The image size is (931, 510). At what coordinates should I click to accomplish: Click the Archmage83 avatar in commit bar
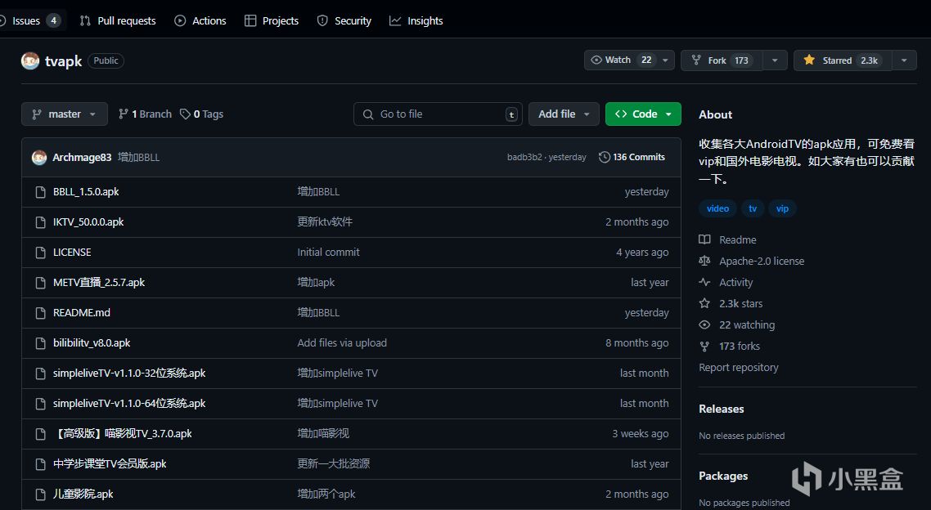[x=39, y=157]
